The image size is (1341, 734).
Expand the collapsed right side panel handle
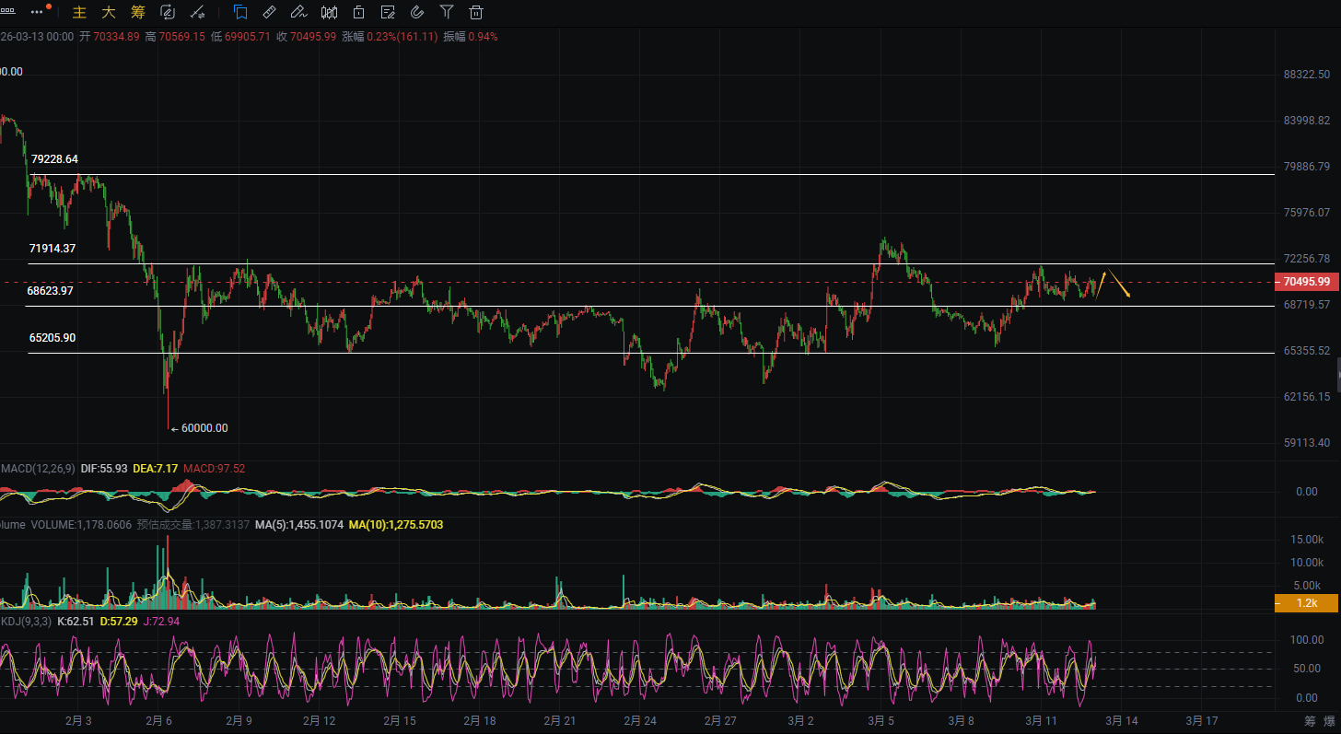pyautogui.click(x=1337, y=376)
